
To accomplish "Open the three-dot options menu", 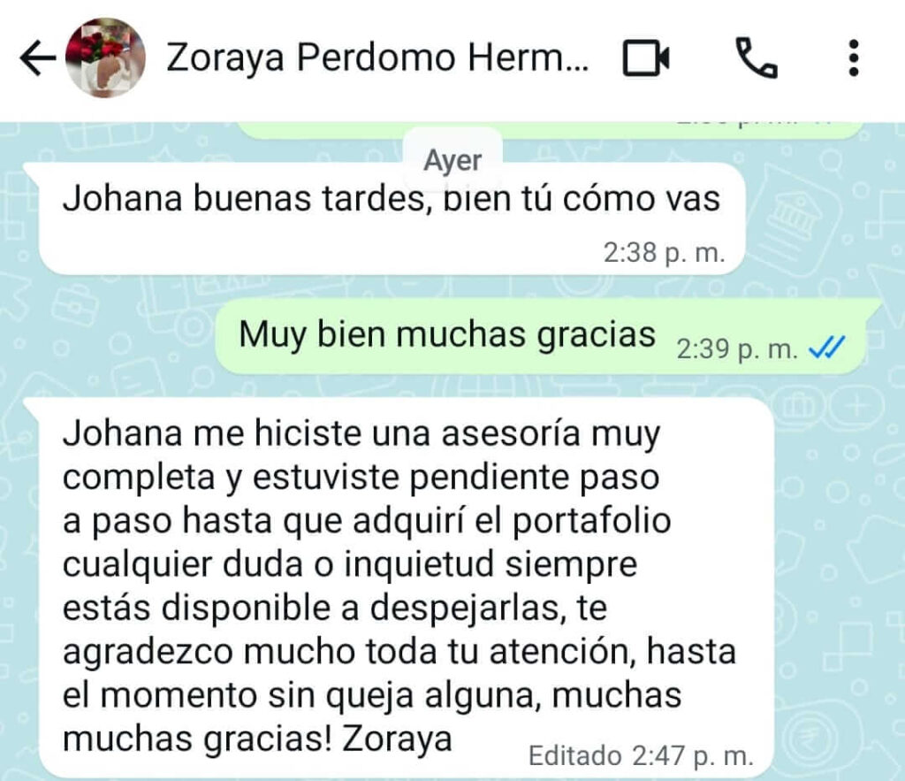I will click(x=855, y=57).
